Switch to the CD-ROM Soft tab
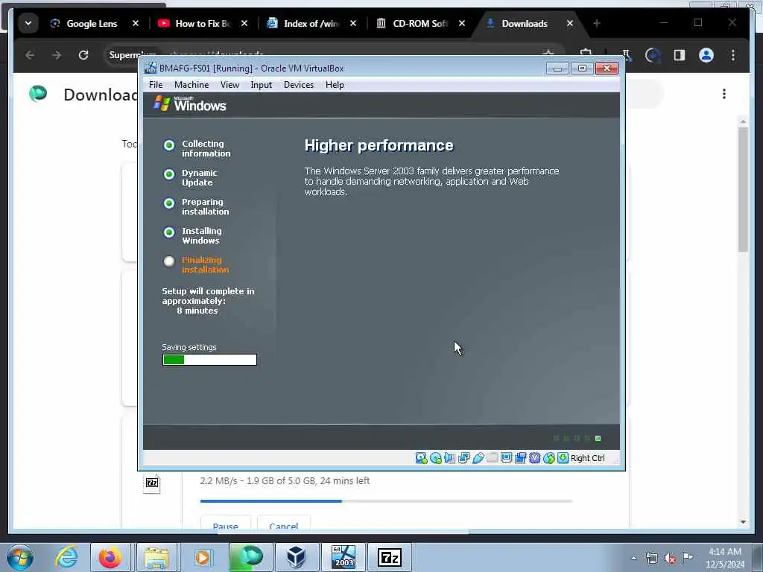This screenshot has height=572, width=763. [420, 23]
